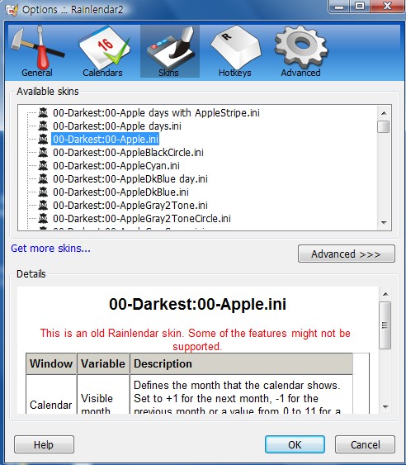
Task: Click the Details pane scrollbar thumb
Action: tap(385, 325)
